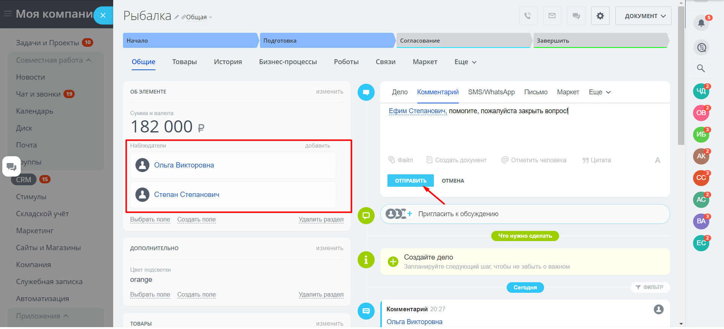Click the Пригласить к обсуждению field

tap(458, 214)
